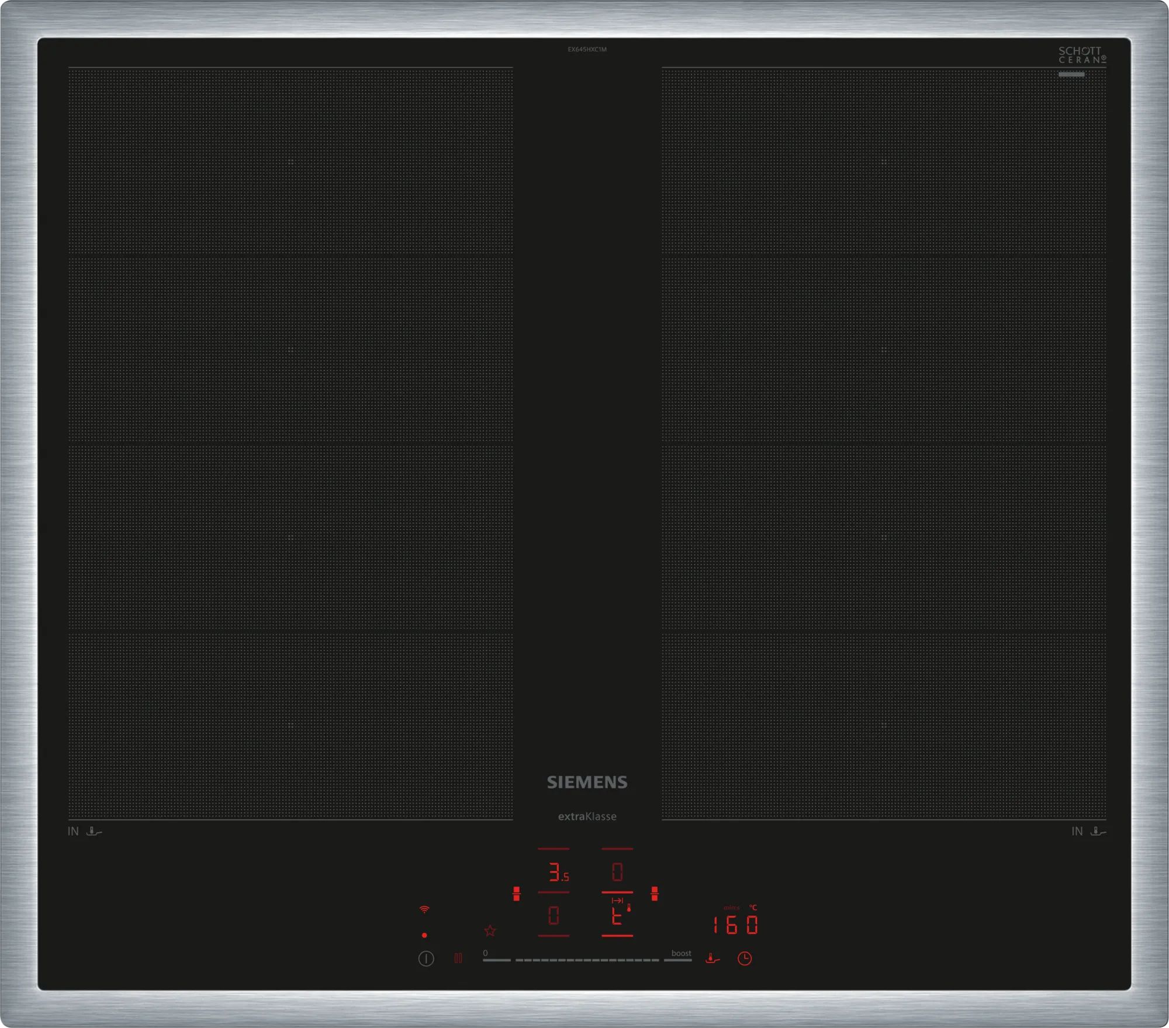Tap the timer clock icon

click(x=744, y=958)
